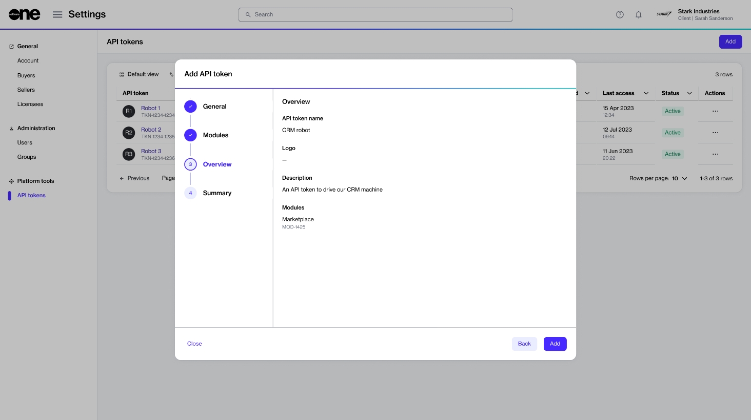Open the notifications bell

coord(639,15)
